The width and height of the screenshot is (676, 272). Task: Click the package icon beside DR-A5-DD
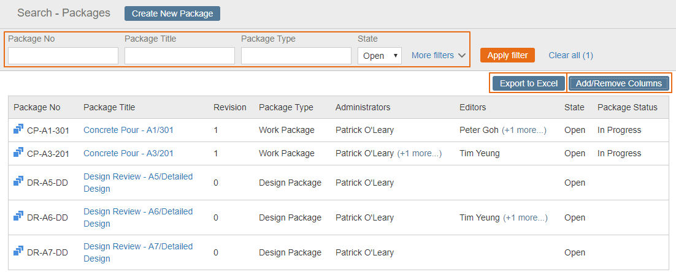pyautogui.click(x=18, y=181)
